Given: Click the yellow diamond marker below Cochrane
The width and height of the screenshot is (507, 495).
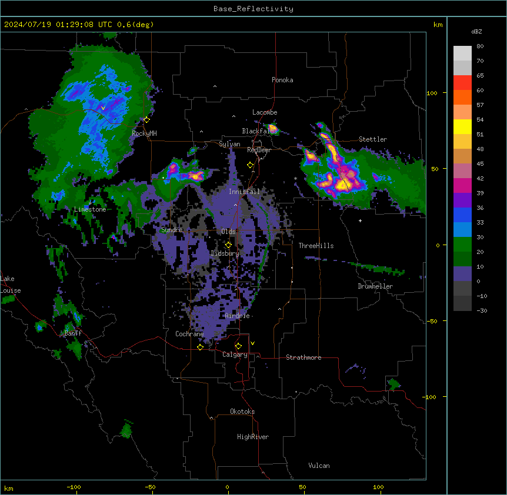Looking at the screenshot, I should coord(200,347).
